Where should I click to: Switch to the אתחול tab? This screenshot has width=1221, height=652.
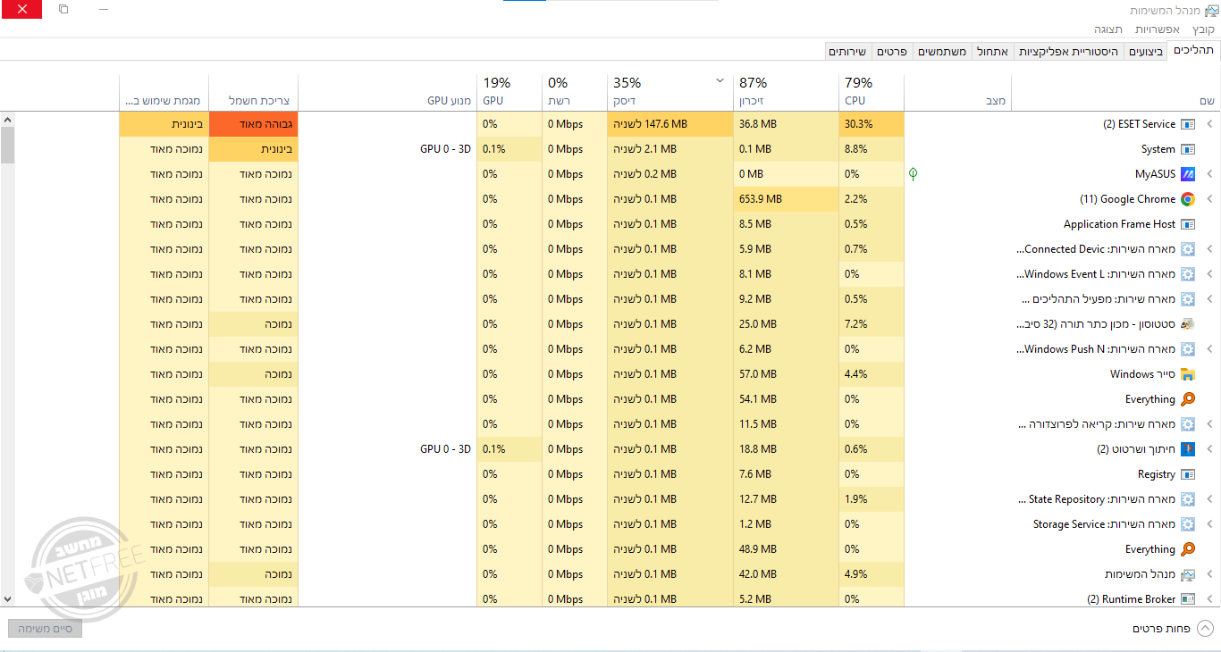tap(992, 52)
